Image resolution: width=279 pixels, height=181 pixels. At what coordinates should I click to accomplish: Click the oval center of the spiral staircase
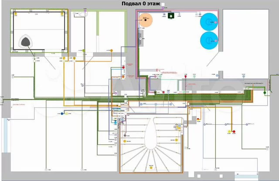(151, 134)
